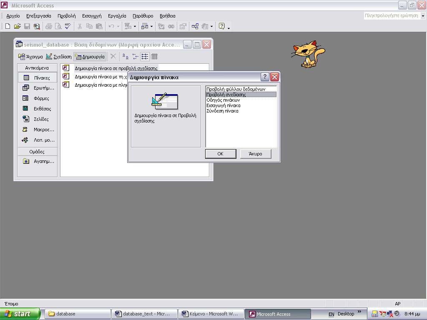The width and height of the screenshot is (427, 320).
Task: Click the Script Editor toolbar icon
Action: coord(171,26)
